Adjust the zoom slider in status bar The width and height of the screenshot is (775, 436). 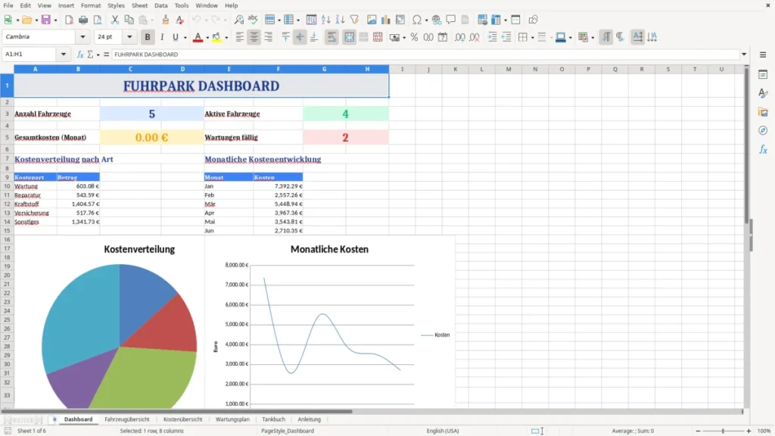[x=723, y=431]
